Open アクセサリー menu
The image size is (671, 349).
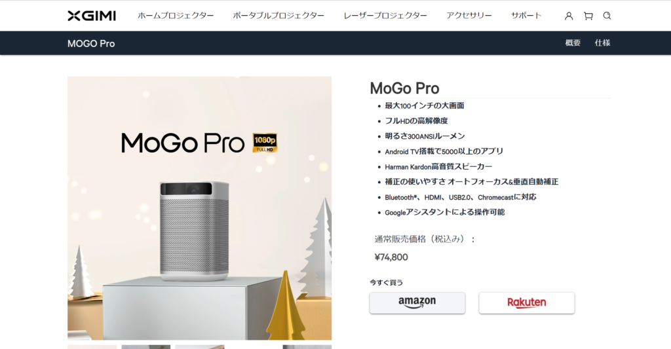(469, 16)
